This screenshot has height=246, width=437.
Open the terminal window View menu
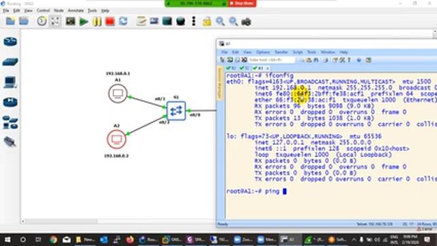coord(247,52)
